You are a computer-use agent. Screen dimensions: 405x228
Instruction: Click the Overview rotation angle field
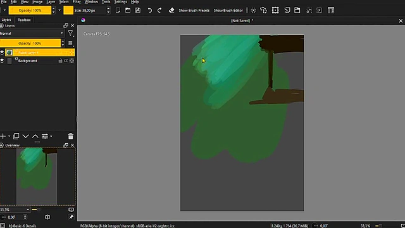point(13,217)
